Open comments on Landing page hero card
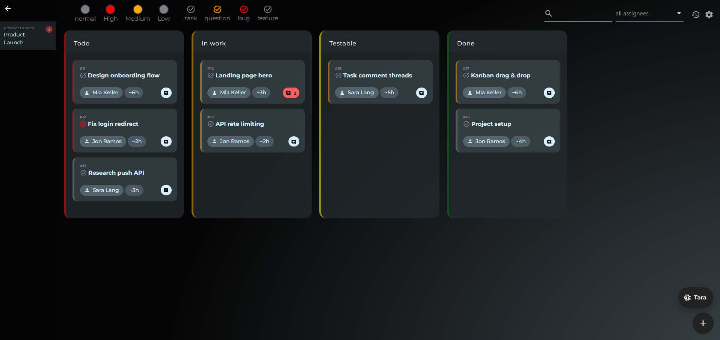The image size is (720, 340). (x=291, y=93)
